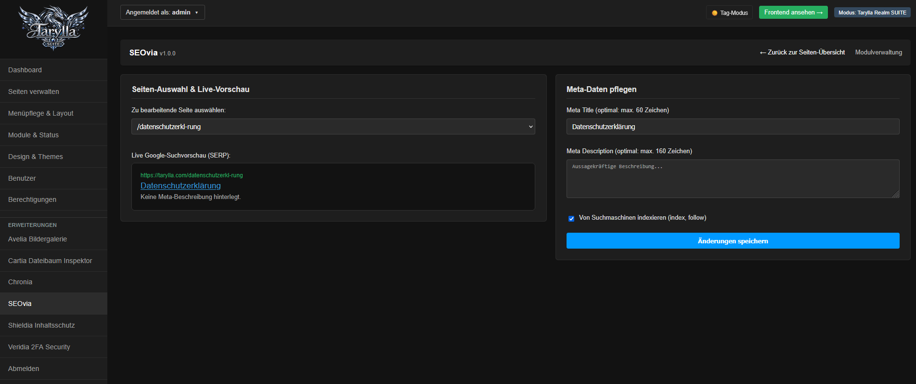Screen dimensions: 916x384
Task: Click the Modus: Tarylla Realm SUITE badge
Action: coord(872,13)
